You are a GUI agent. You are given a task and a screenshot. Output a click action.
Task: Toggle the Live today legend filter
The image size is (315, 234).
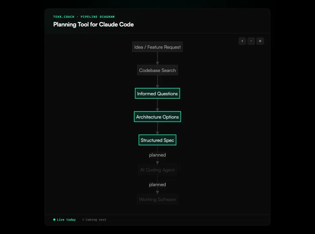click(x=64, y=220)
